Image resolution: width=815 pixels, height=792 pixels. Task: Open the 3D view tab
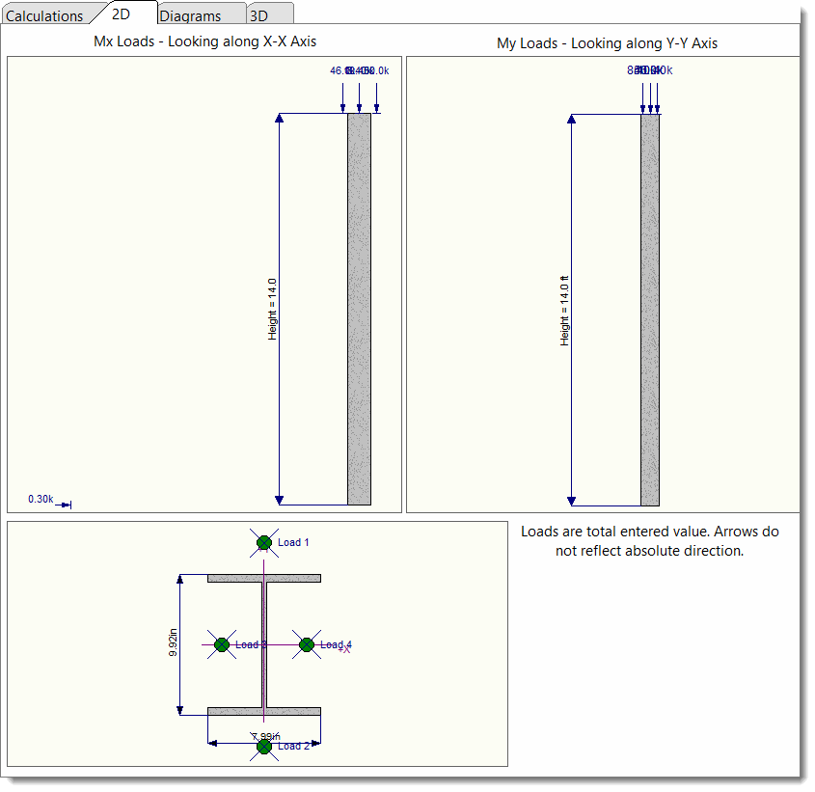(260, 15)
